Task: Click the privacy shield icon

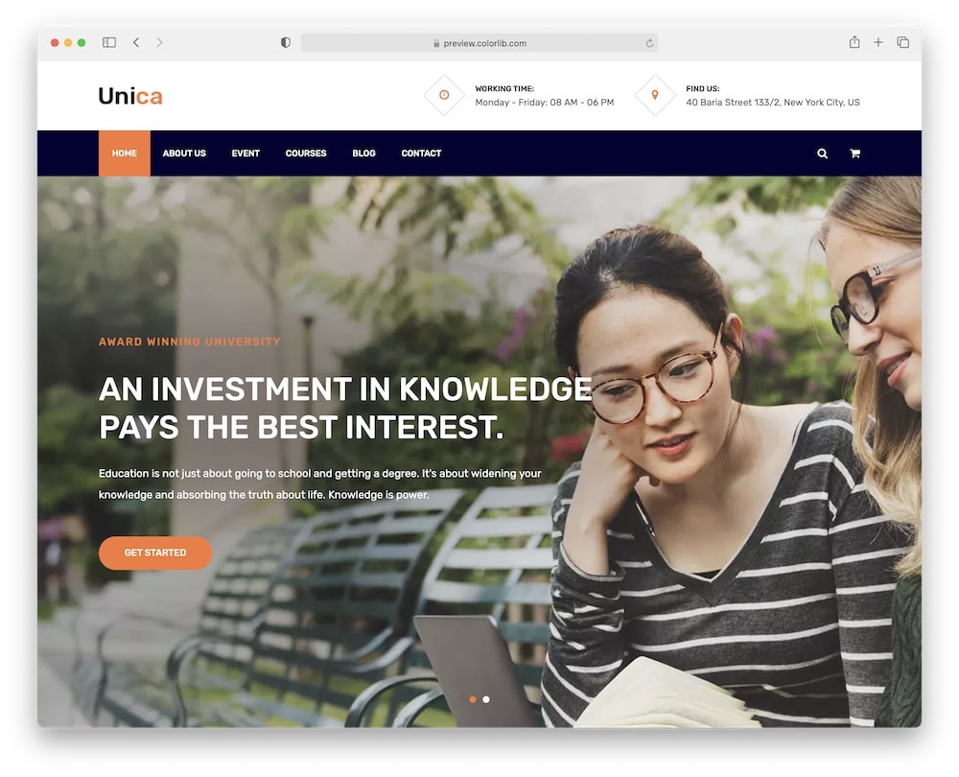Action: [286, 42]
